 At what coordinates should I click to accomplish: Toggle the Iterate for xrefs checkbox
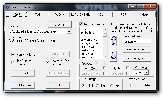[x=105, y=73]
